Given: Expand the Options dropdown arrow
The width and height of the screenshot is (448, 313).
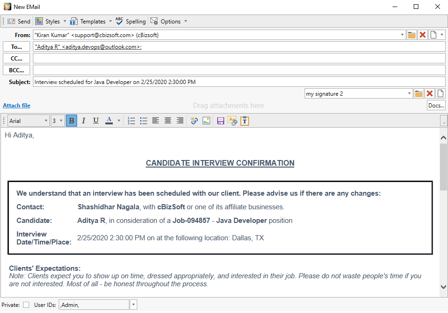Looking at the screenshot, I should point(186,22).
